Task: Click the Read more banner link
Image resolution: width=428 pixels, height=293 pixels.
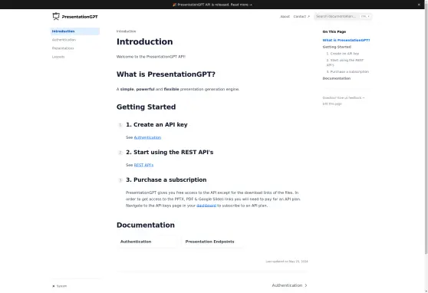Action: pos(242,5)
